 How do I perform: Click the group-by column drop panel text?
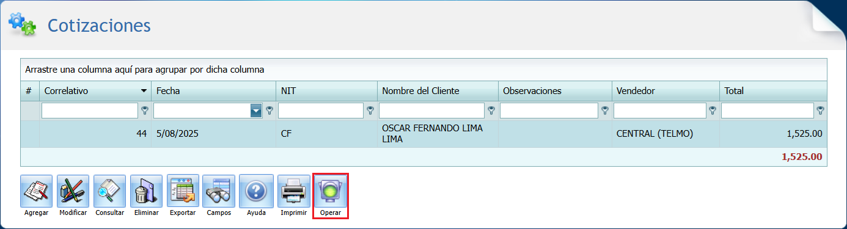click(145, 70)
